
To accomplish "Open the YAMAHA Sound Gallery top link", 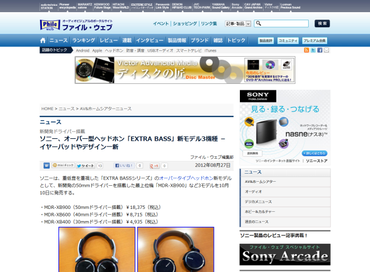I will pyautogui.click(x=221, y=6).
